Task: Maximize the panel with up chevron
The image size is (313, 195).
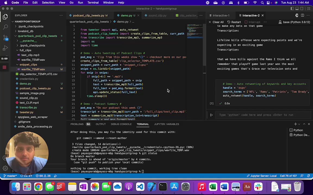Action: pyautogui.click(x=304, y=124)
